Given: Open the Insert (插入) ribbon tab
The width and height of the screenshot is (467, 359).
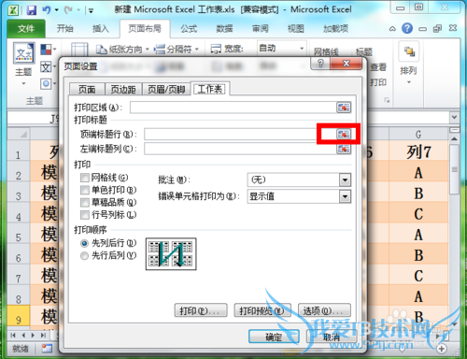Looking at the screenshot, I should coord(101,29).
